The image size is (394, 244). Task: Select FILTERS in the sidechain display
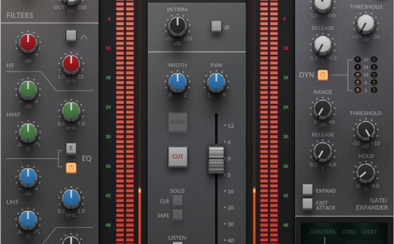click(x=323, y=232)
